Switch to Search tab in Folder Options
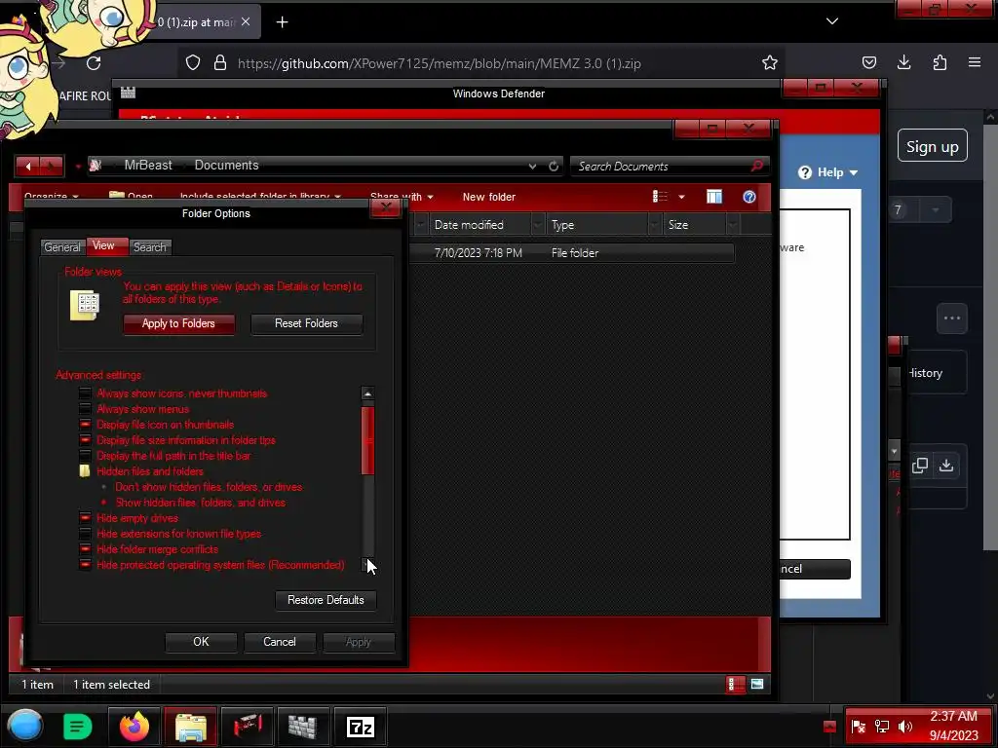Viewport: 998px width, 748px height. [x=149, y=247]
